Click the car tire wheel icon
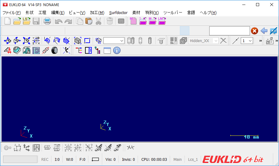Image resolution: width=279 pixels, height=166 pixels. (x=55, y=50)
